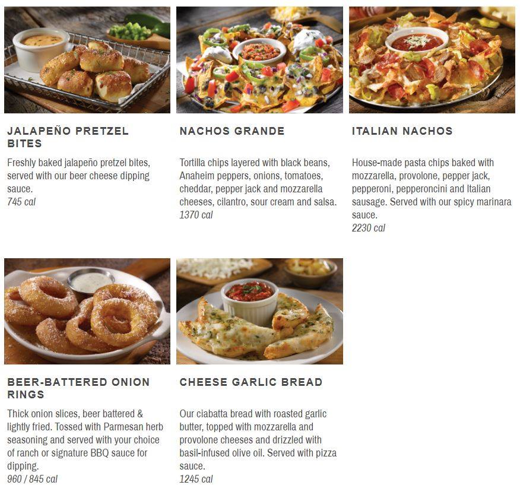Click the Italian Nachos description paragraph
This screenshot has height=501, width=520.
(x=432, y=189)
